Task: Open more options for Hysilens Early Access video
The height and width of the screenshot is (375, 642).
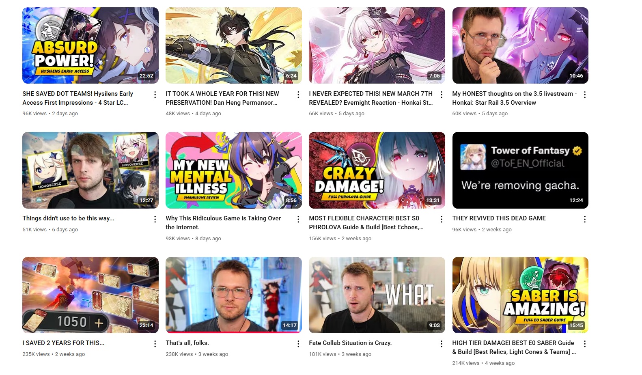Action: coord(155,95)
